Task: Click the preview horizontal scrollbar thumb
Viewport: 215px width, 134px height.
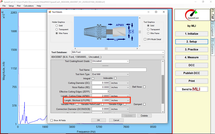Action: tap(106, 48)
